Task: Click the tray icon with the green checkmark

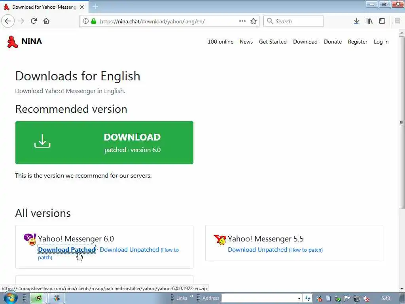Action: (x=338, y=298)
